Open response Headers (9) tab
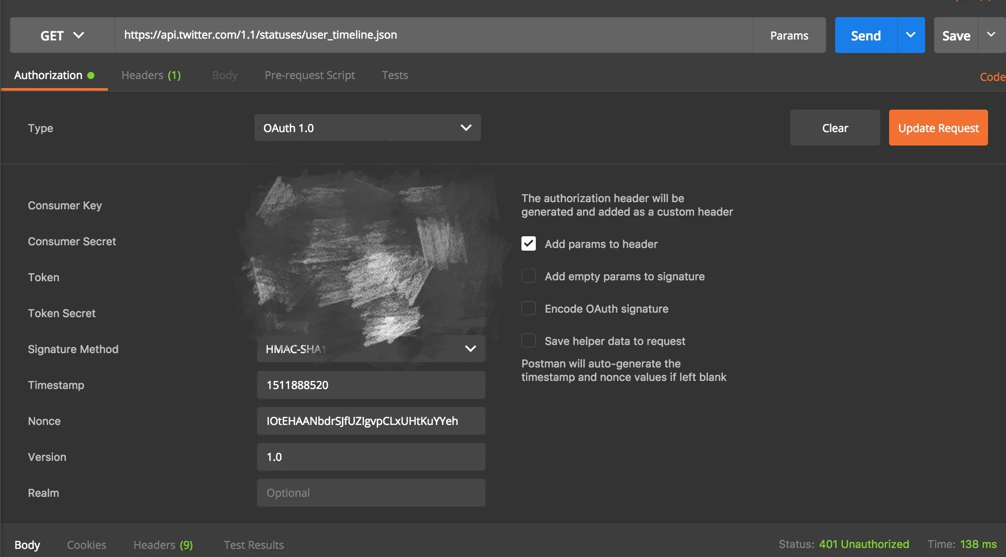This screenshot has height=557, width=1006. click(x=163, y=545)
